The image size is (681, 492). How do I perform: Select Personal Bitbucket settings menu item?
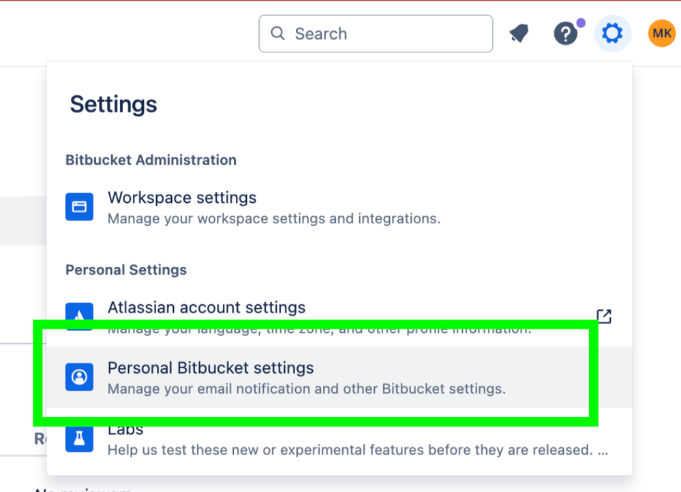[x=339, y=377]
